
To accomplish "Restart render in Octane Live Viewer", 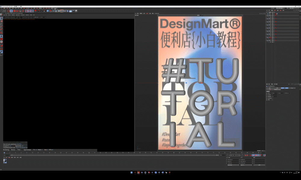I will coord(7,17).
